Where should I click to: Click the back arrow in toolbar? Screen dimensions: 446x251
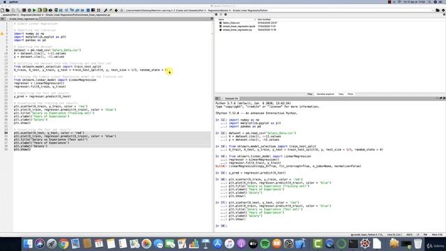click(116, 10)
